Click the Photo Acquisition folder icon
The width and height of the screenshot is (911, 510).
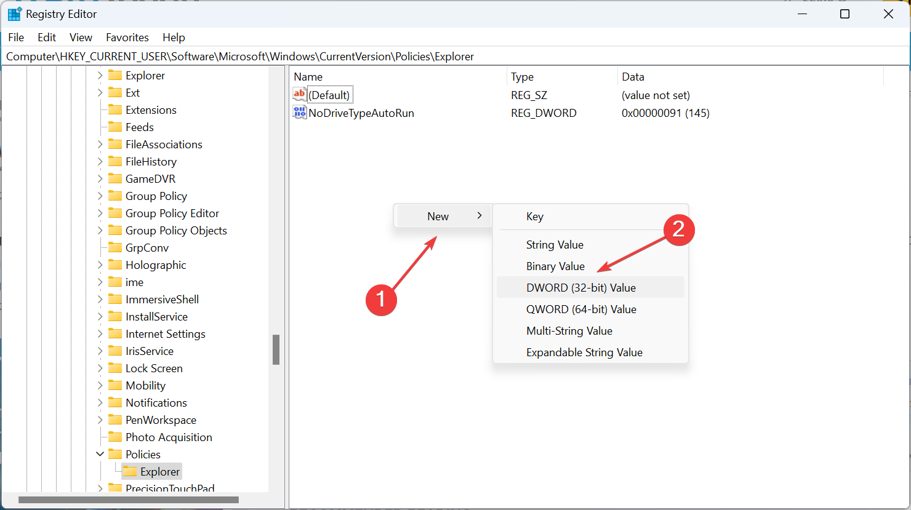114,437
